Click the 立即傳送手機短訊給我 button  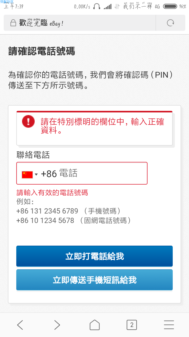point(94,280)
